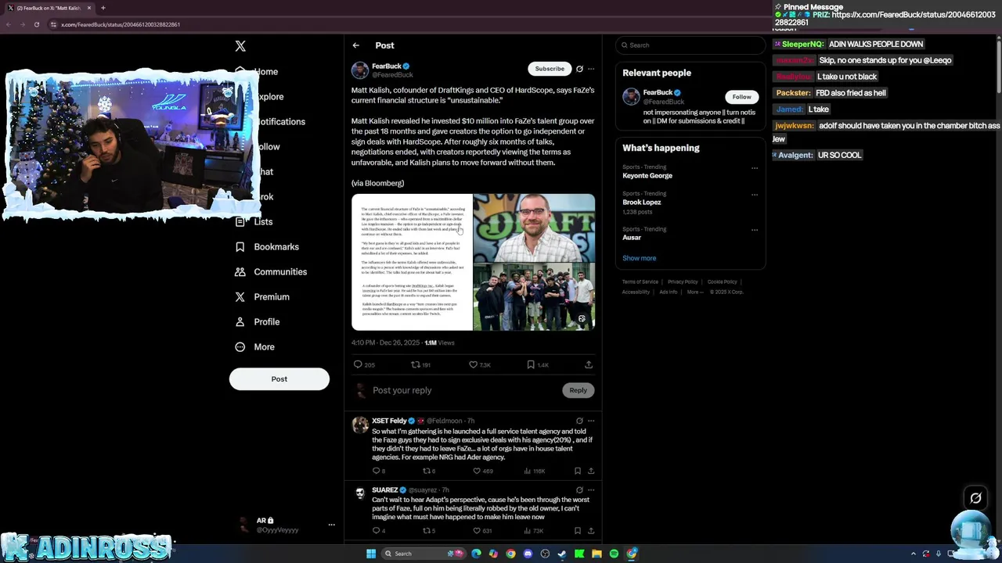Reply to XSET Feldy's comment with 8 replies
This screenshot has height=563, width=1002.
coord(376,471)
